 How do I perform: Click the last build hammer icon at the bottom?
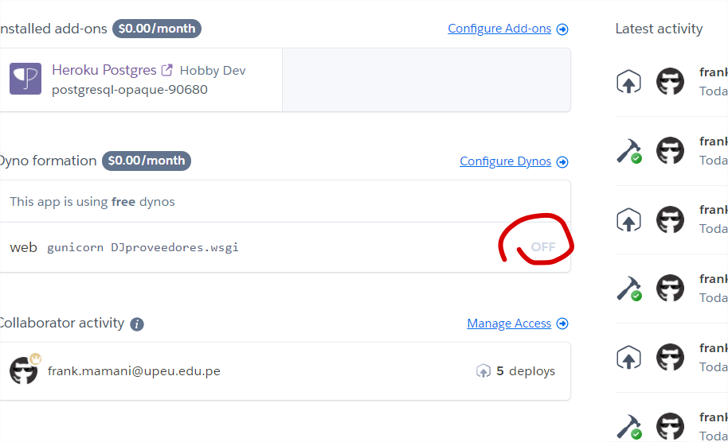point(628,425)
